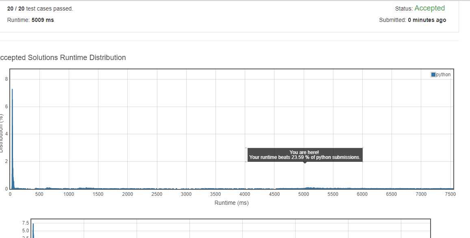Click the y-axis tick label 6
This screenshot has width=470, height=238.
pos(6,107)
